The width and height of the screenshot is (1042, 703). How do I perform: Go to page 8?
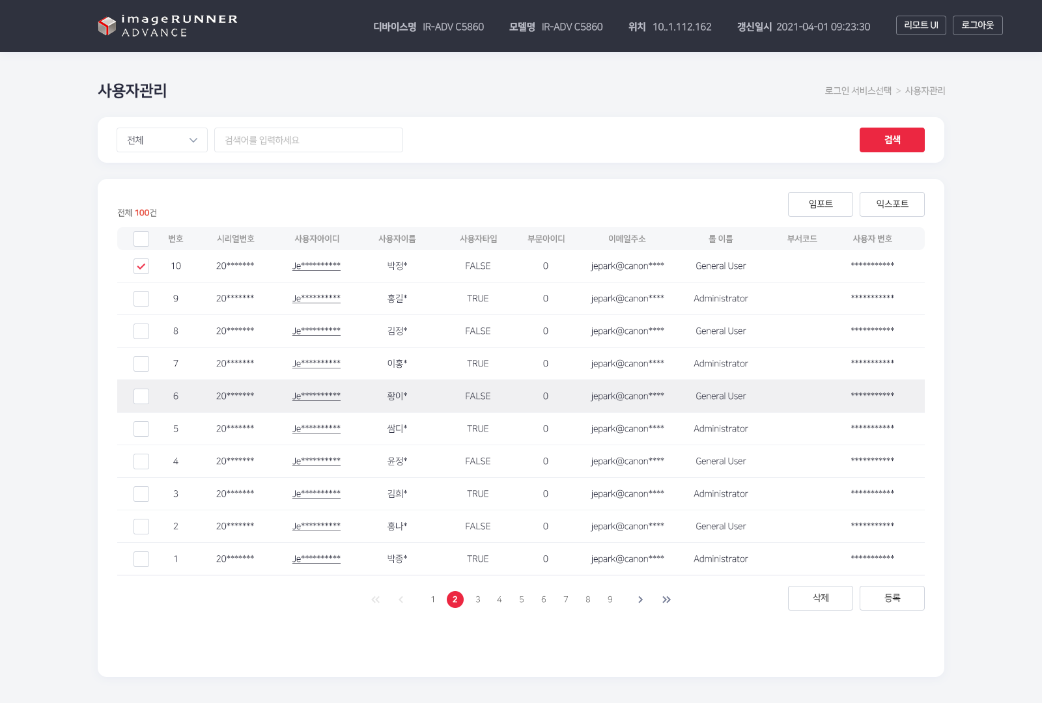(x=588, y=600)
